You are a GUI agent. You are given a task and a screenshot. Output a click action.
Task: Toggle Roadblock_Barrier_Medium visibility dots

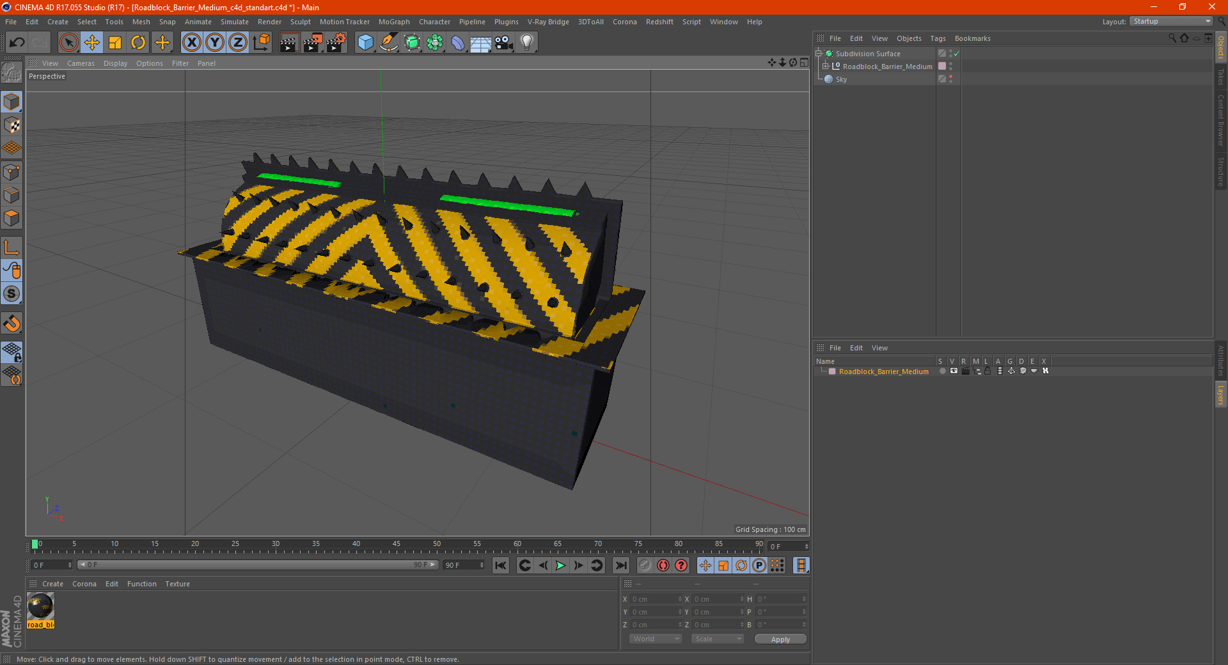click(951, 66)
